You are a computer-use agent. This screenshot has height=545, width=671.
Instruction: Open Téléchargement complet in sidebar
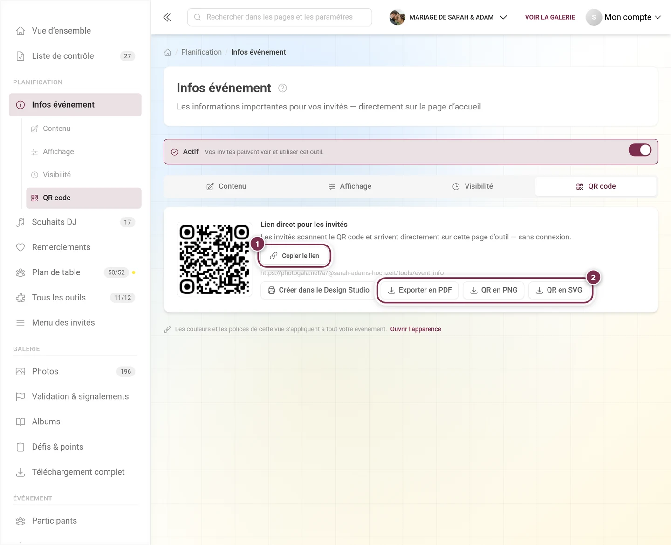(x=75, y=472)
